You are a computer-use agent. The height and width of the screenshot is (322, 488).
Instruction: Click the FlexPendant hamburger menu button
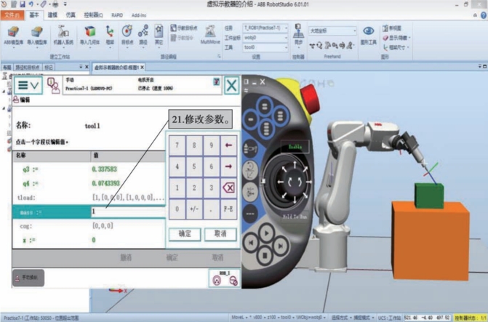click(28, 85)
